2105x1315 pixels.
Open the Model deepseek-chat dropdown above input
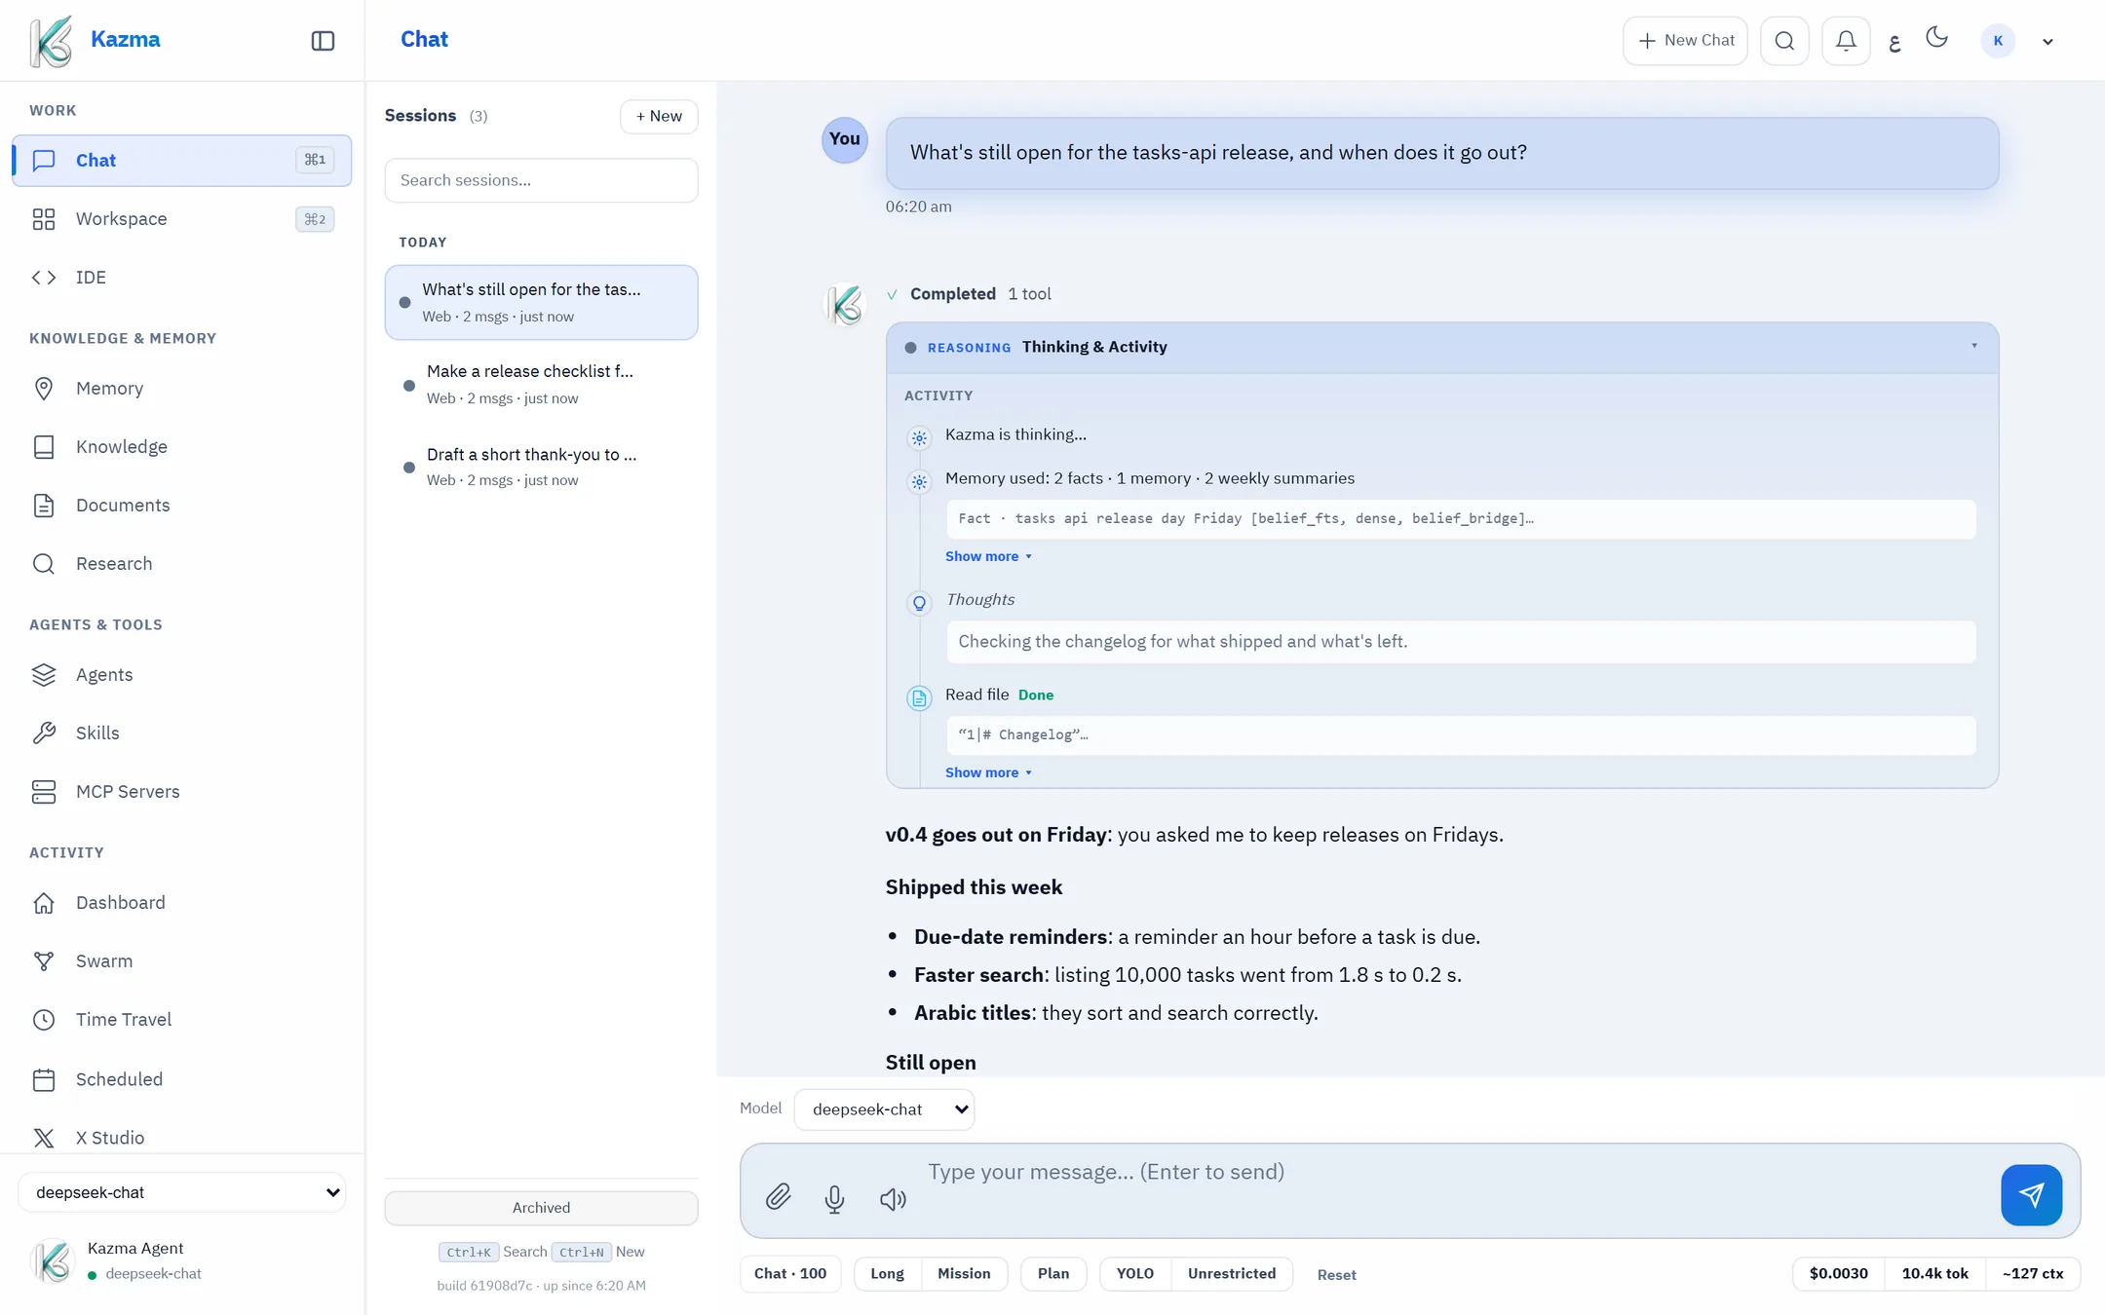click(x=884, y=1108)
